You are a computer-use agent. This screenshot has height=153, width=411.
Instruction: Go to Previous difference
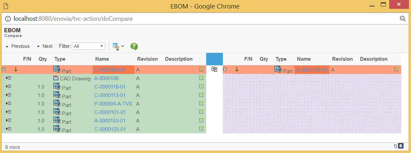17,46
